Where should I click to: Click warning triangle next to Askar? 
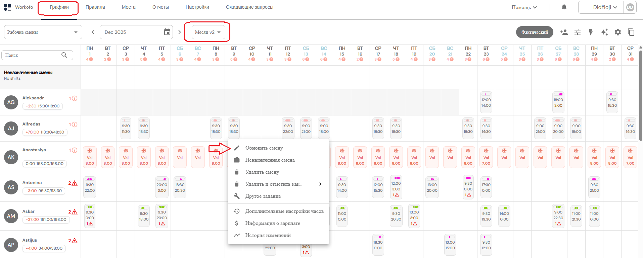click(75, 212)
